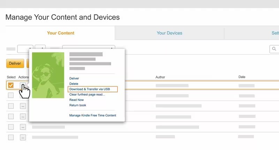Choose Return book option
The height and width of the screenshot is (150, 279).
point(78,105)
